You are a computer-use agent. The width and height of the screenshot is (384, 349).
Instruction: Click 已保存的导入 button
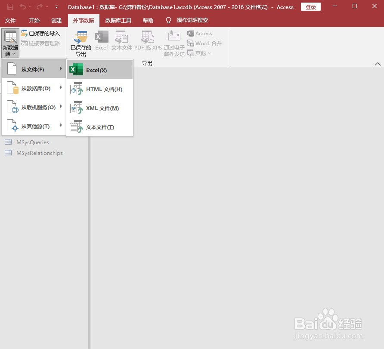pos(40,33)
